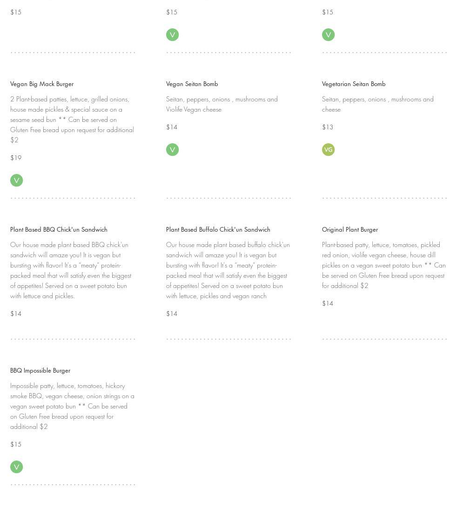The width and height of the screenshot is (450, 515).
Task: Click the $13 Vegetarian Seitan Bomb price
Action: [x=328, y=127]
